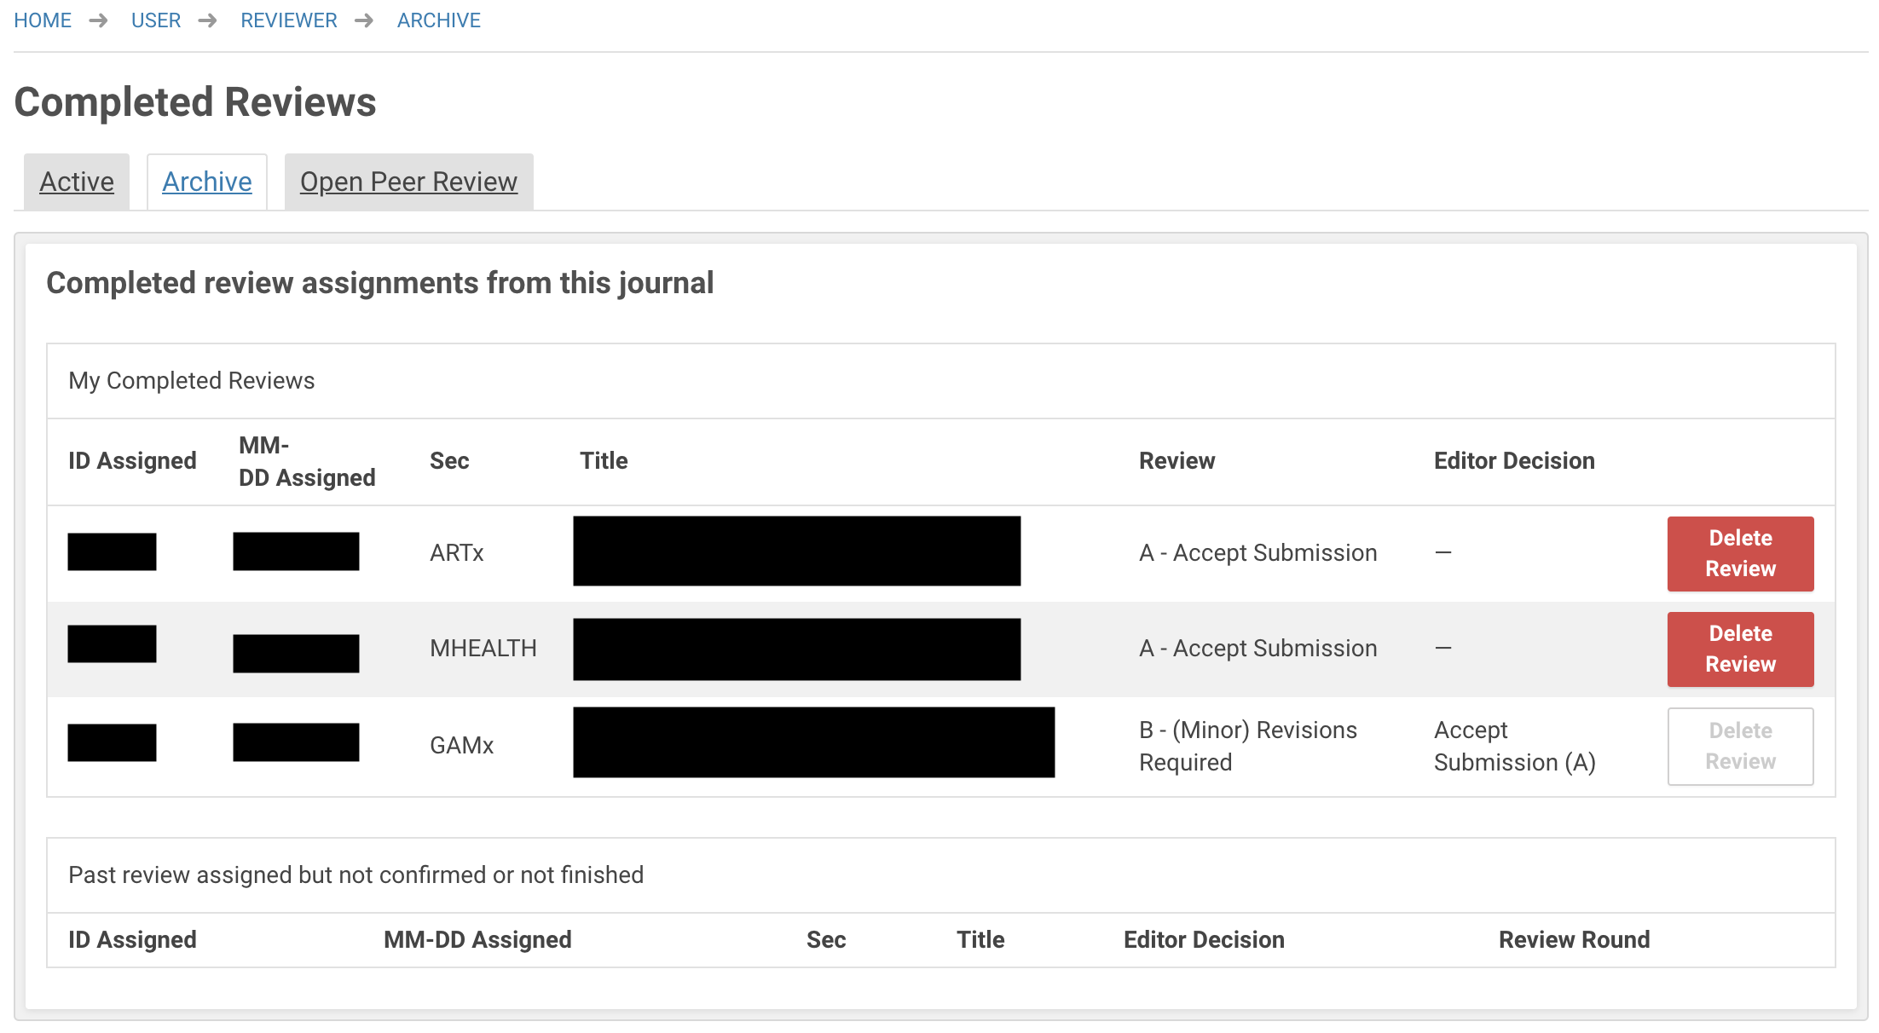Open the redacted MHEALTH submission title
This screenshot has width=1879, height=1033.
tap(796, 649)
